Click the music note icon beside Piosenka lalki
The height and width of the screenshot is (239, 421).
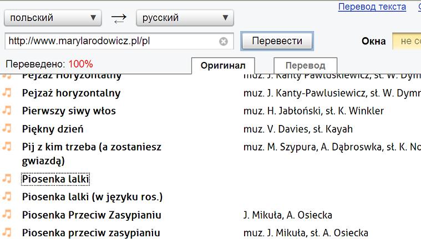pyautogui.click(x=7, y=179)
